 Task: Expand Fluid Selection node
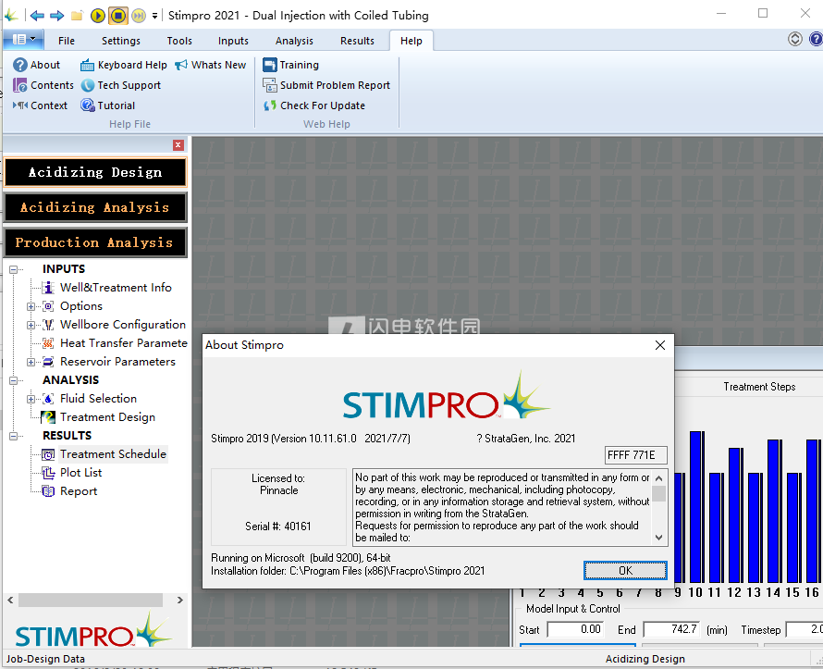(x=31, y=399)
